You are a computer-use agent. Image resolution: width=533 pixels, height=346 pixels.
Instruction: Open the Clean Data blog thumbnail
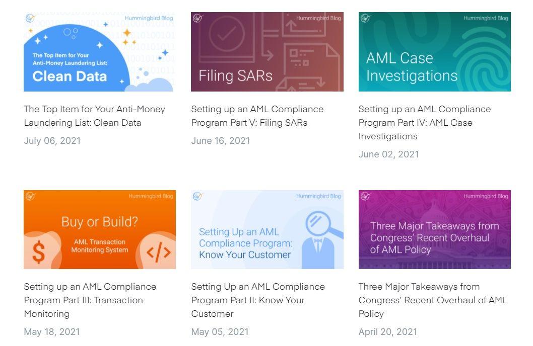[x=100, y=52]
